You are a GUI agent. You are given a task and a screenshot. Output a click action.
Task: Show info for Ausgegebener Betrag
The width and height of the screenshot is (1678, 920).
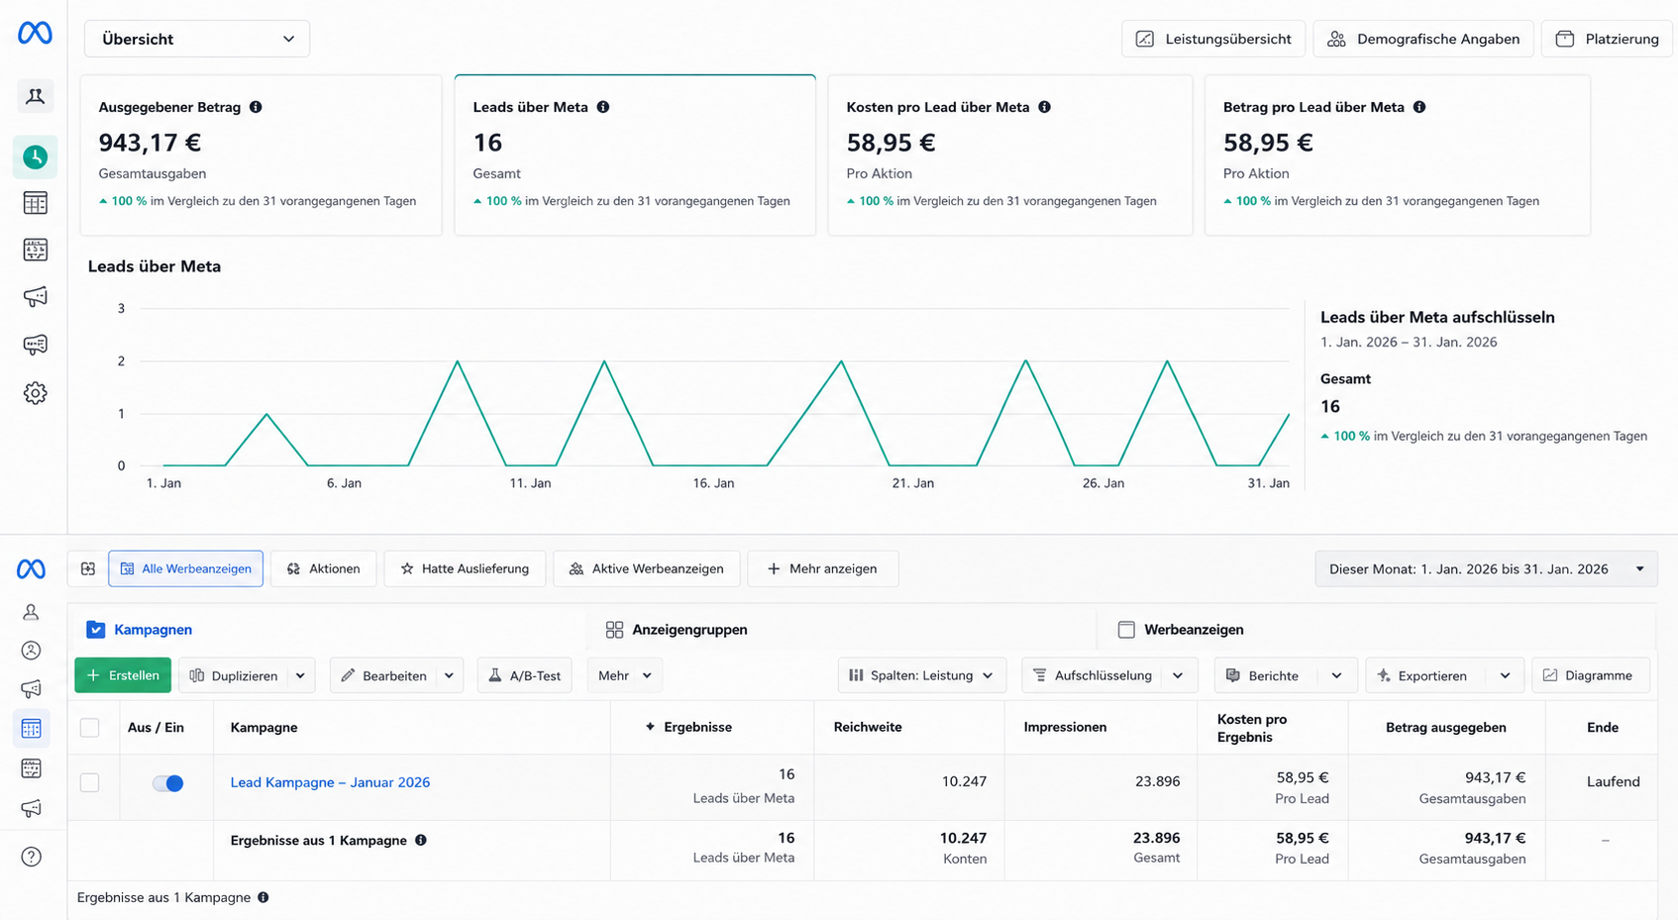tap(256, 107)
